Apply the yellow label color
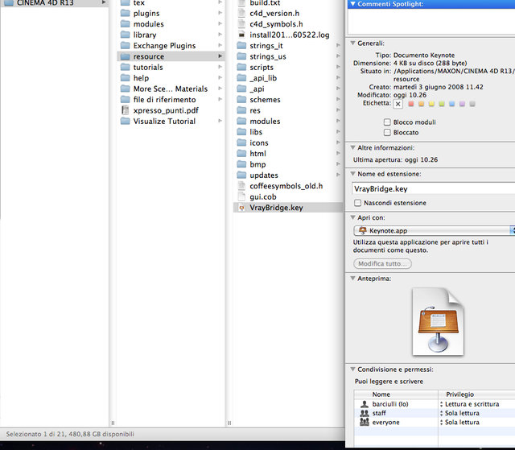The width and height of the screenshot is (515, 450). tap(431, 104)
